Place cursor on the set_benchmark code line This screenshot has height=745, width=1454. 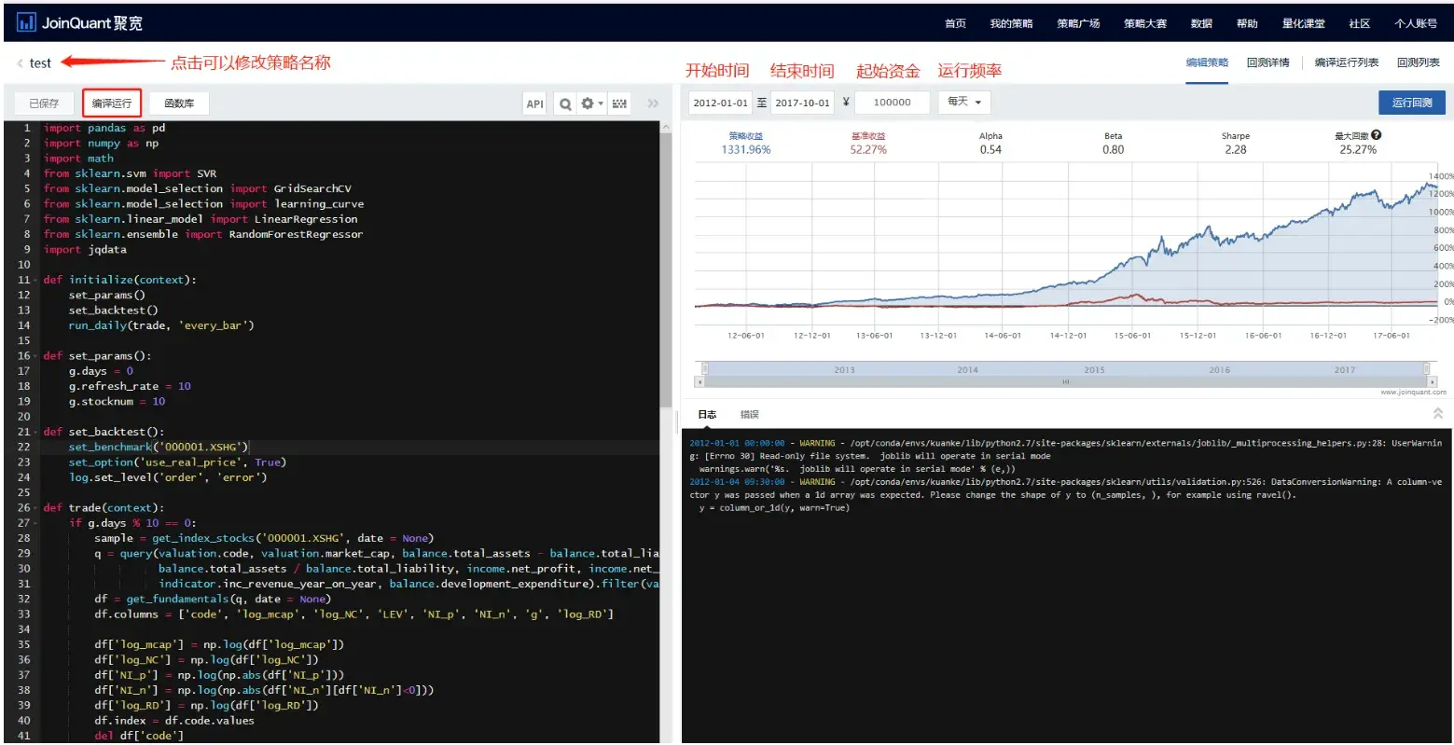click(159, 447)
